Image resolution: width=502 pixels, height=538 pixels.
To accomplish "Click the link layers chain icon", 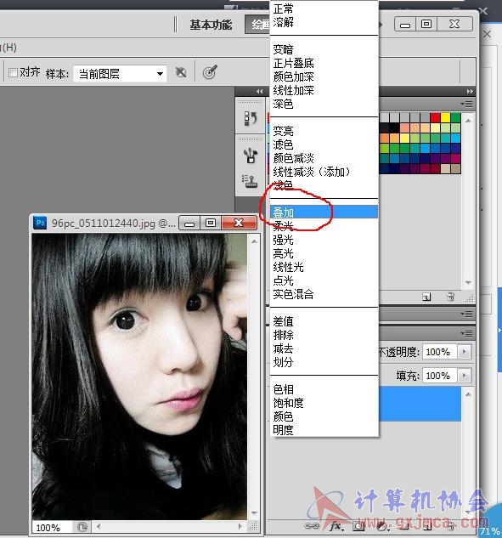I will coord(312,525).
